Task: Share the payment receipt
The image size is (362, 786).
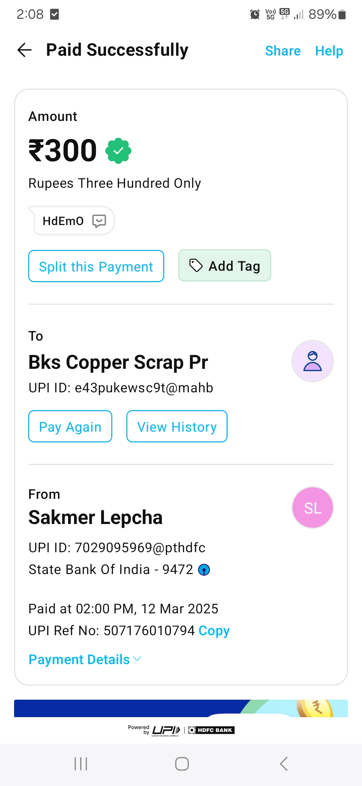Action: [x=283, y=51]
